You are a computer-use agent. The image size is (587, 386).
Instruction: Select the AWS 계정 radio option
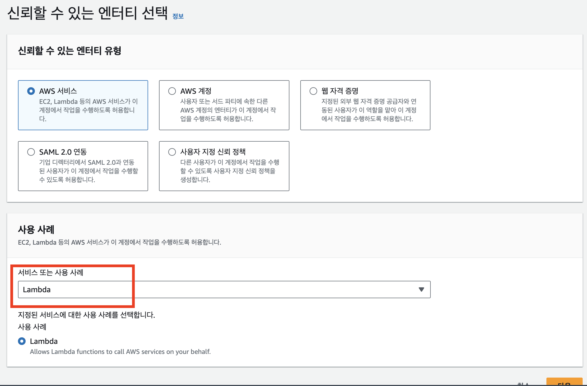click(x=172, y=91)
